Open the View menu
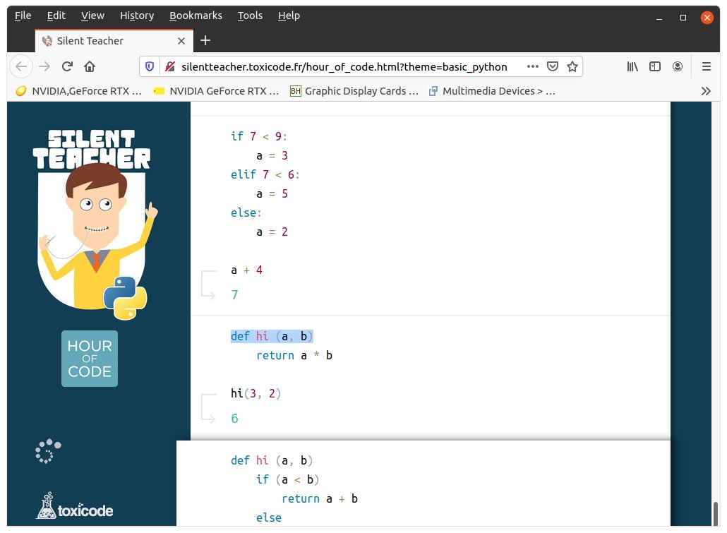Image resolution: width=727 pixels, height=533 pixels. click(92, 16)
